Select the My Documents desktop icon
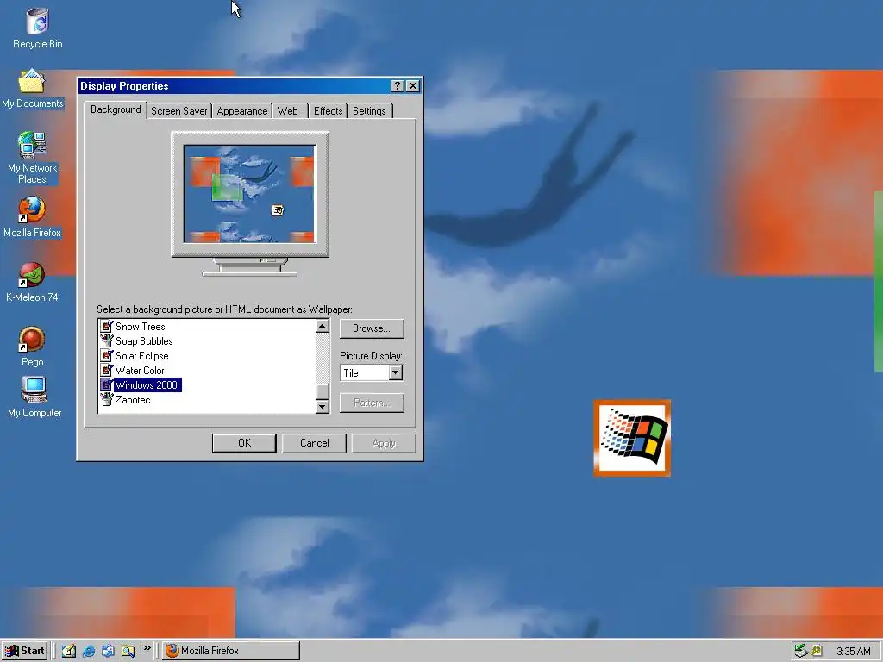The width and height of the screenshot is (883, 662). 32,89
